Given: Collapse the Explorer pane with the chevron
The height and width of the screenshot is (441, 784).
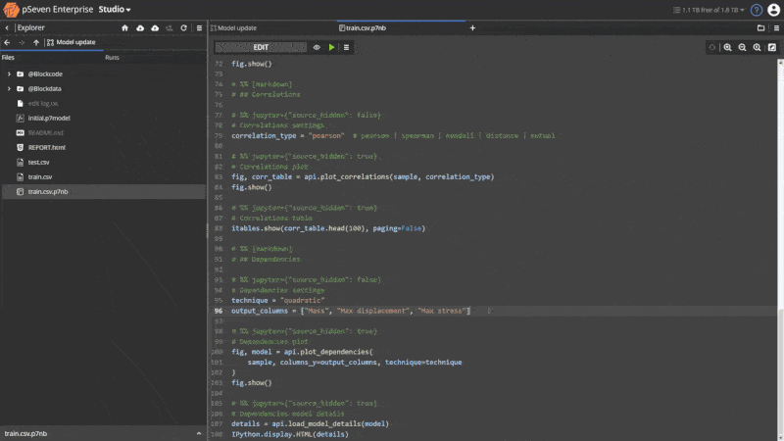Looking at the screenshot, I should 7,28.
